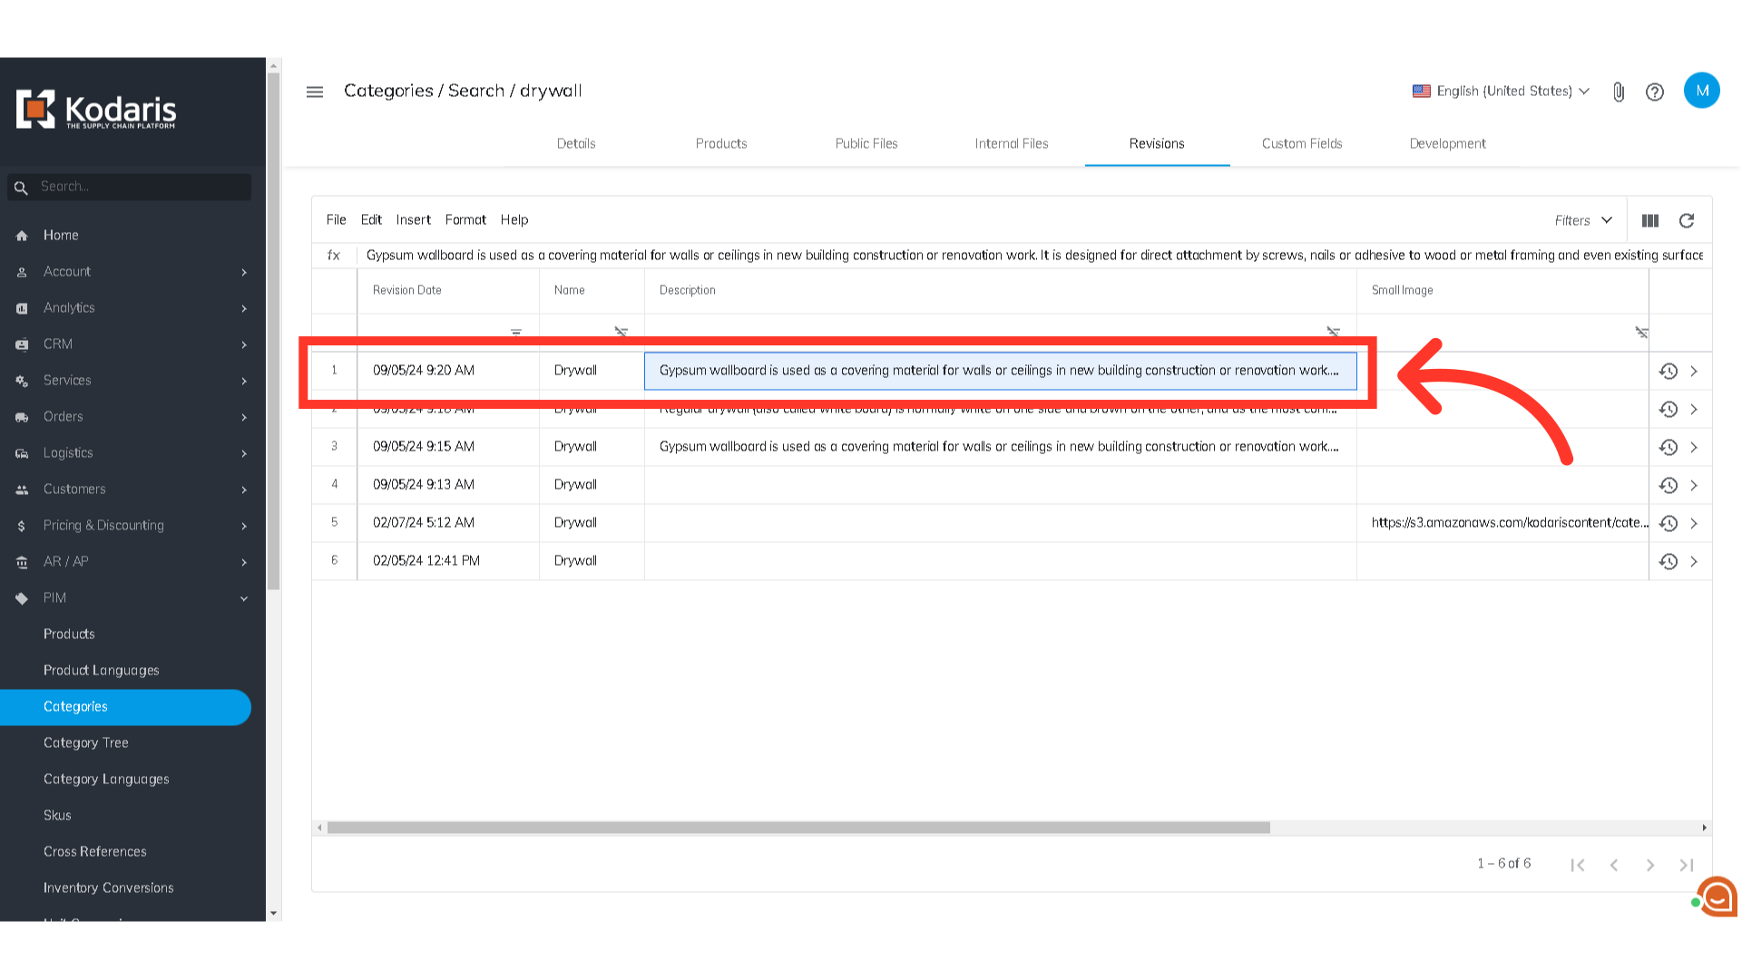
Task: Switch to the Custom Fields tab
Action: coord(1302,143)
